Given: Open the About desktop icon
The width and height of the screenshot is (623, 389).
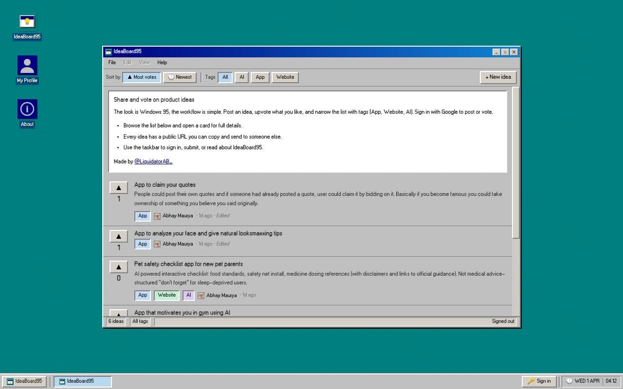Looking at the screenshot, I should (27, 109).
